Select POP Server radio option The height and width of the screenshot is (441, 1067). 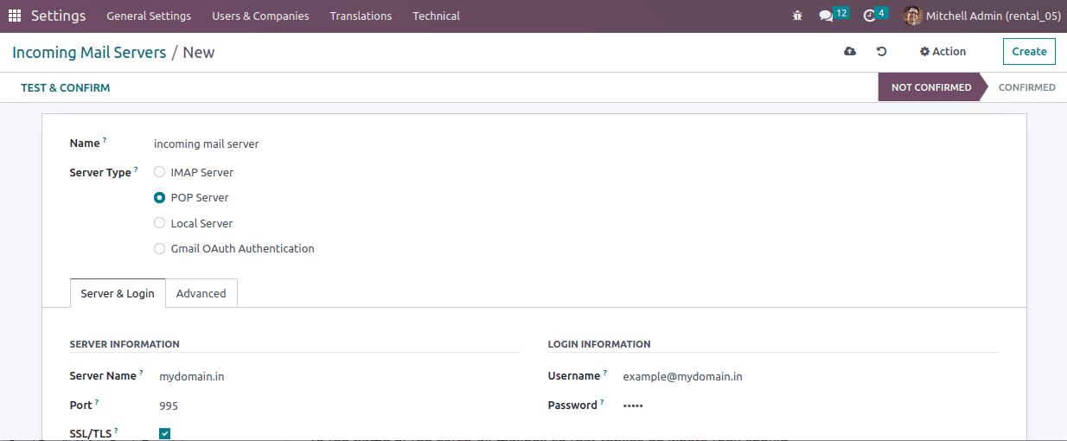click(x=159, y=197)
